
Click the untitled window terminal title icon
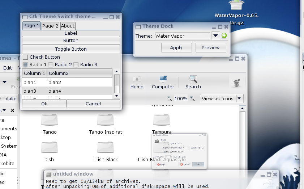pyautogui.click(x=49, y=174)
